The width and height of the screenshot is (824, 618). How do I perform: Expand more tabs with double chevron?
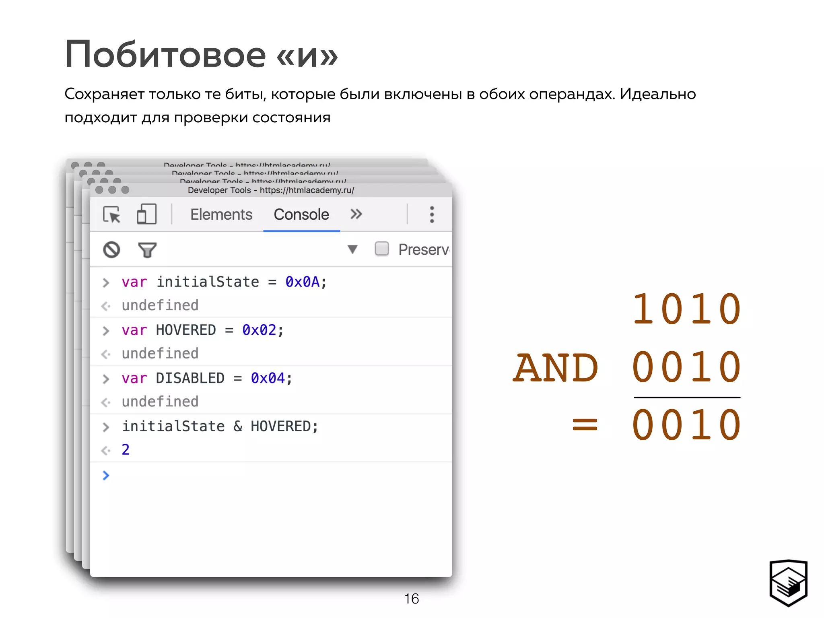pos(356,214)
